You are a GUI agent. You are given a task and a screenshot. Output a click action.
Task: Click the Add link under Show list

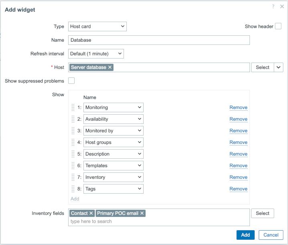(x=75, y=199)
